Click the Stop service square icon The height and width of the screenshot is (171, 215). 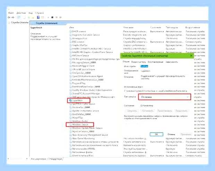point(52,17)
